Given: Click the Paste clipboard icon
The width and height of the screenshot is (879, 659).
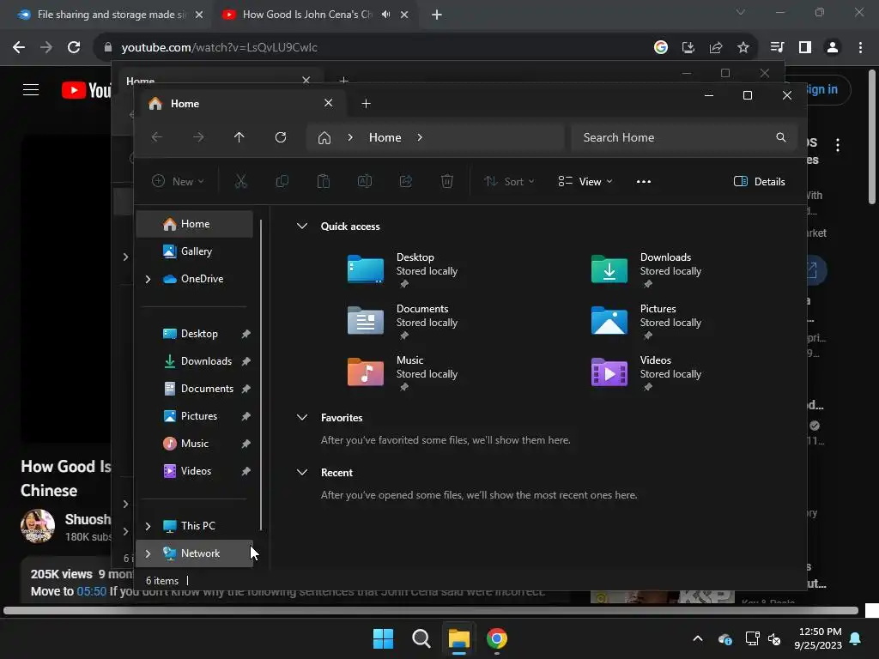Looking at the screenshot, I should pos(324,182).
